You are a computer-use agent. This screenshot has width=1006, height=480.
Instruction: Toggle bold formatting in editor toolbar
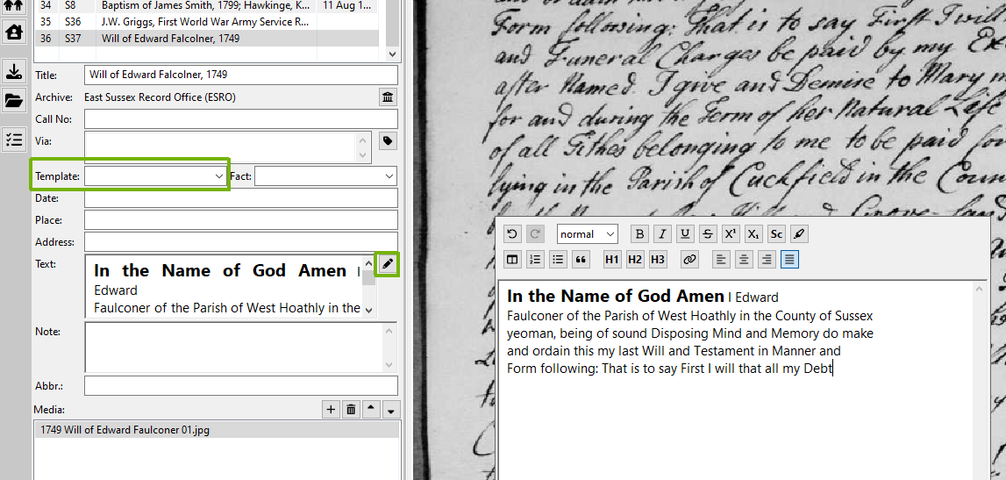coord(639,234)
